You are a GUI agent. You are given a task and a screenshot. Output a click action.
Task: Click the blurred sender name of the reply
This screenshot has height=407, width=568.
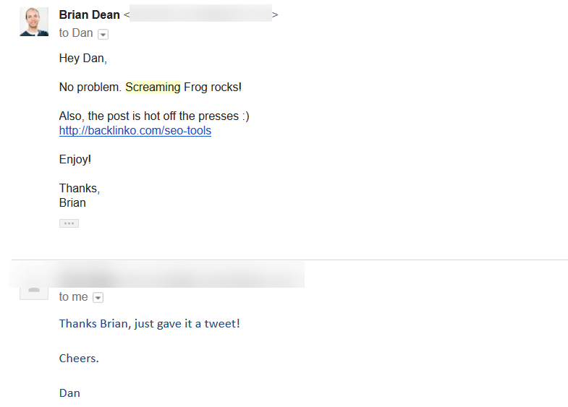coord(85,278)
